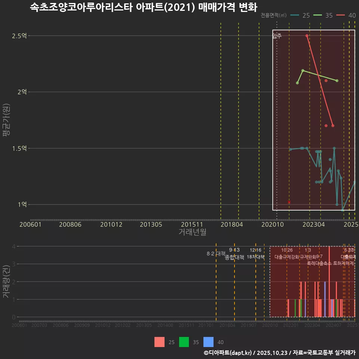Select the teal 25㎡ legend line symbol
This screenshot has height=359, width=359.
pos(294,15)
